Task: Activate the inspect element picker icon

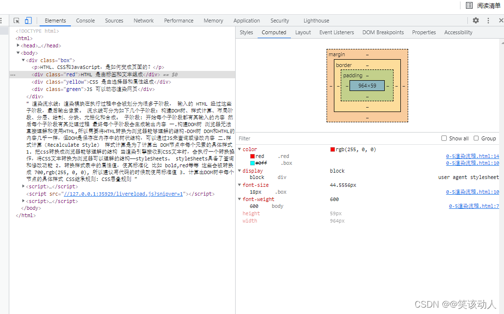Action: coord(17,21)
